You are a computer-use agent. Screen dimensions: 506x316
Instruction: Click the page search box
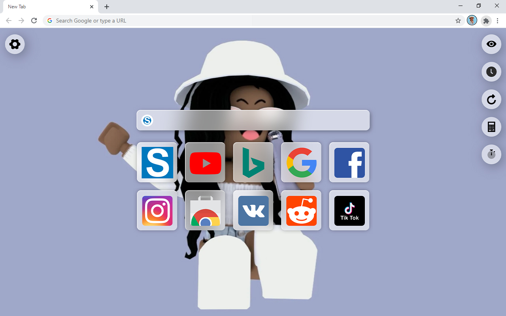253,120
